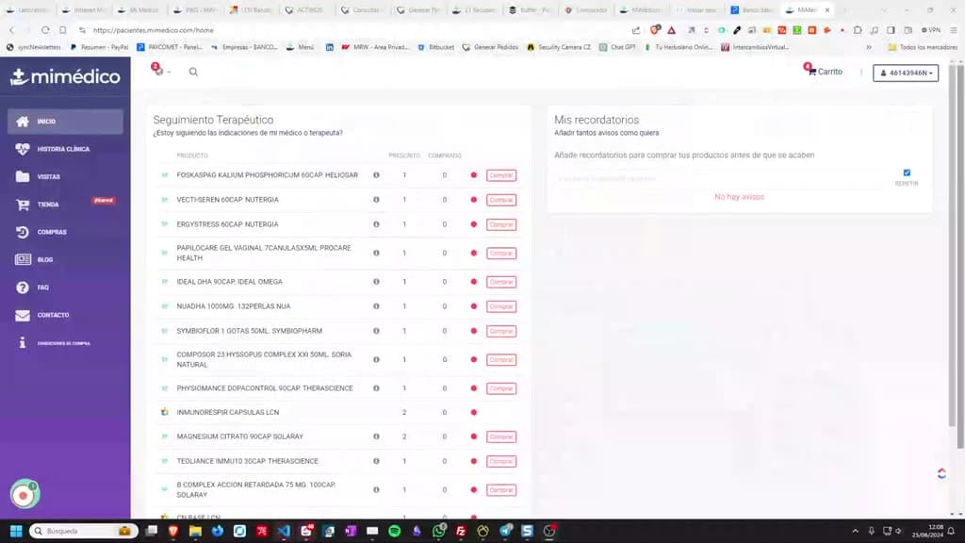This screenshot has height=543, width=965.
Task: Click the search magnifier icon in header
Action: [193, 72]
